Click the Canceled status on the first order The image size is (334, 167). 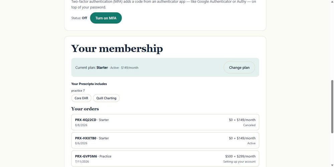[x=249, y=125]
